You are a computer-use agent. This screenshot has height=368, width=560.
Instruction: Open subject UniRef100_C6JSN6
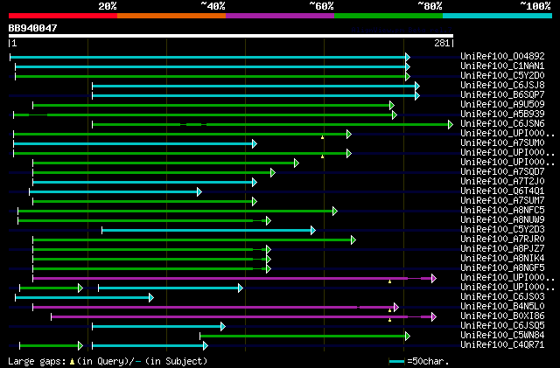pyautogui.click(x=502, y=123)
